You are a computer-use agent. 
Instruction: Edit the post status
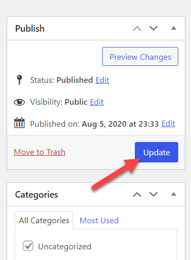tap(102, 80)
